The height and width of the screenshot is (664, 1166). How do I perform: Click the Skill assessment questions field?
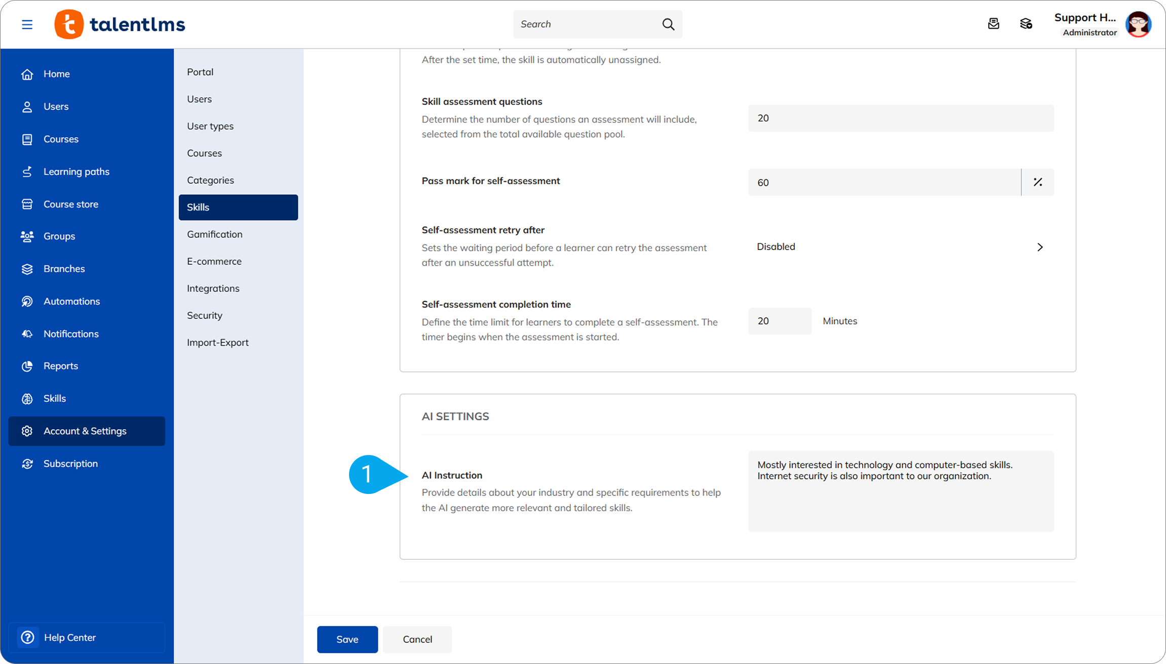pyautogui.click(x=901, y=118)
